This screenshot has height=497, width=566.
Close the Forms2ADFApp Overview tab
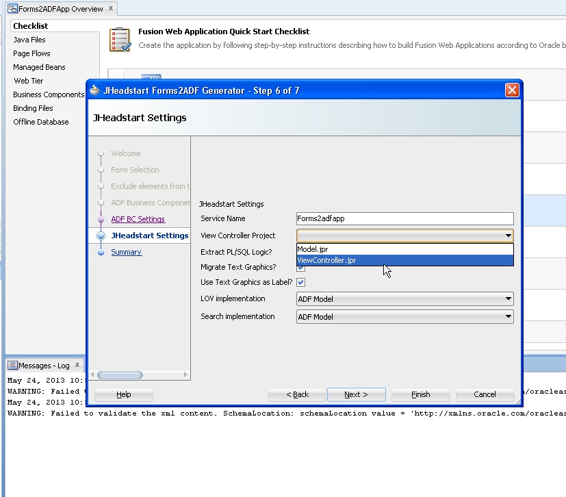tap(111, 8)
